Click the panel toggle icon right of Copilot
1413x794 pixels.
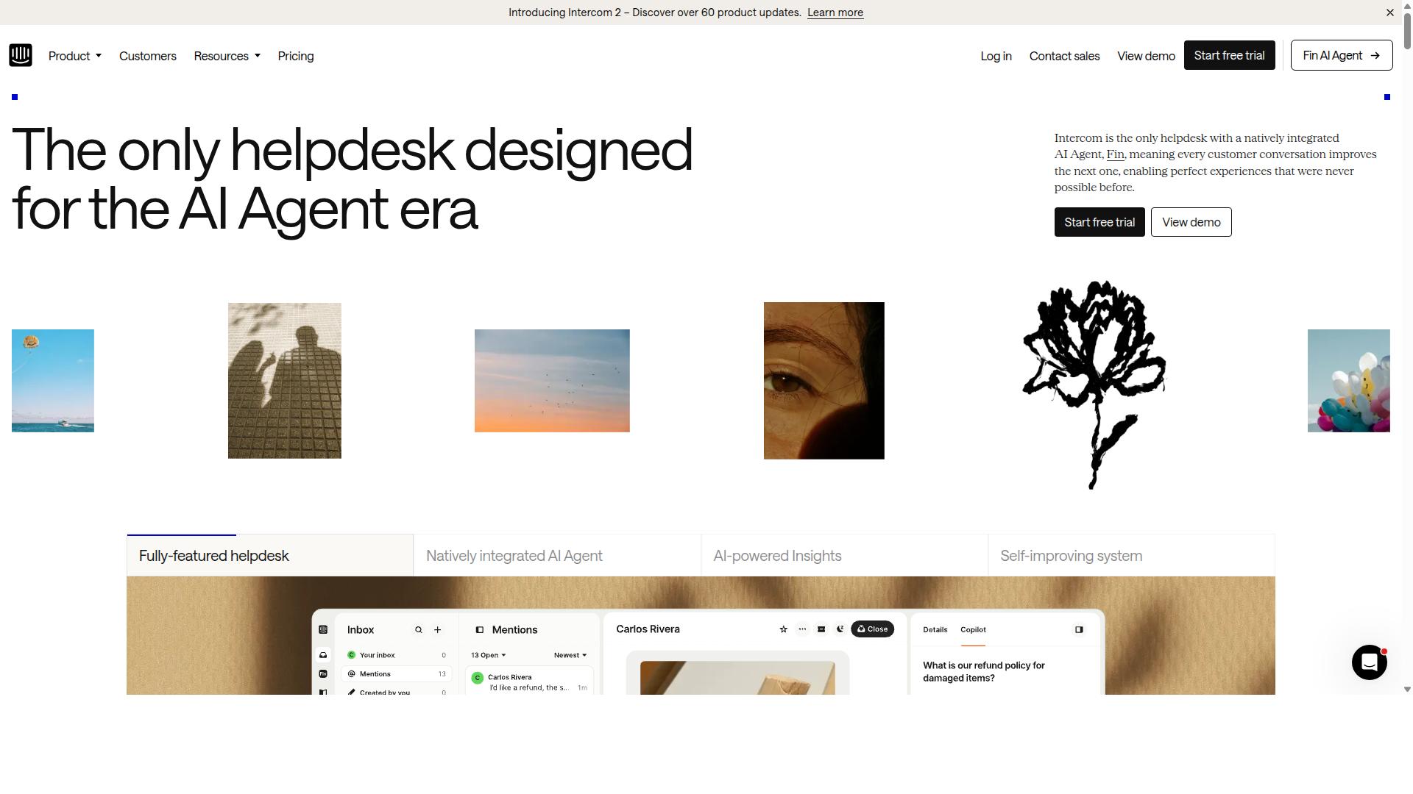[1079, 630]
